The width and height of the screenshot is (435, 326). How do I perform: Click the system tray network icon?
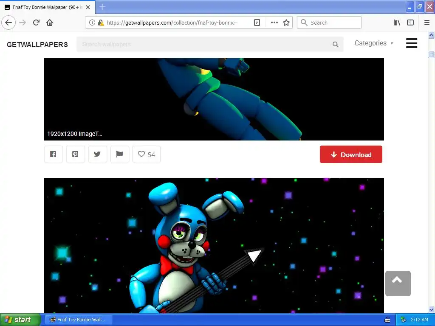[404, 320]
